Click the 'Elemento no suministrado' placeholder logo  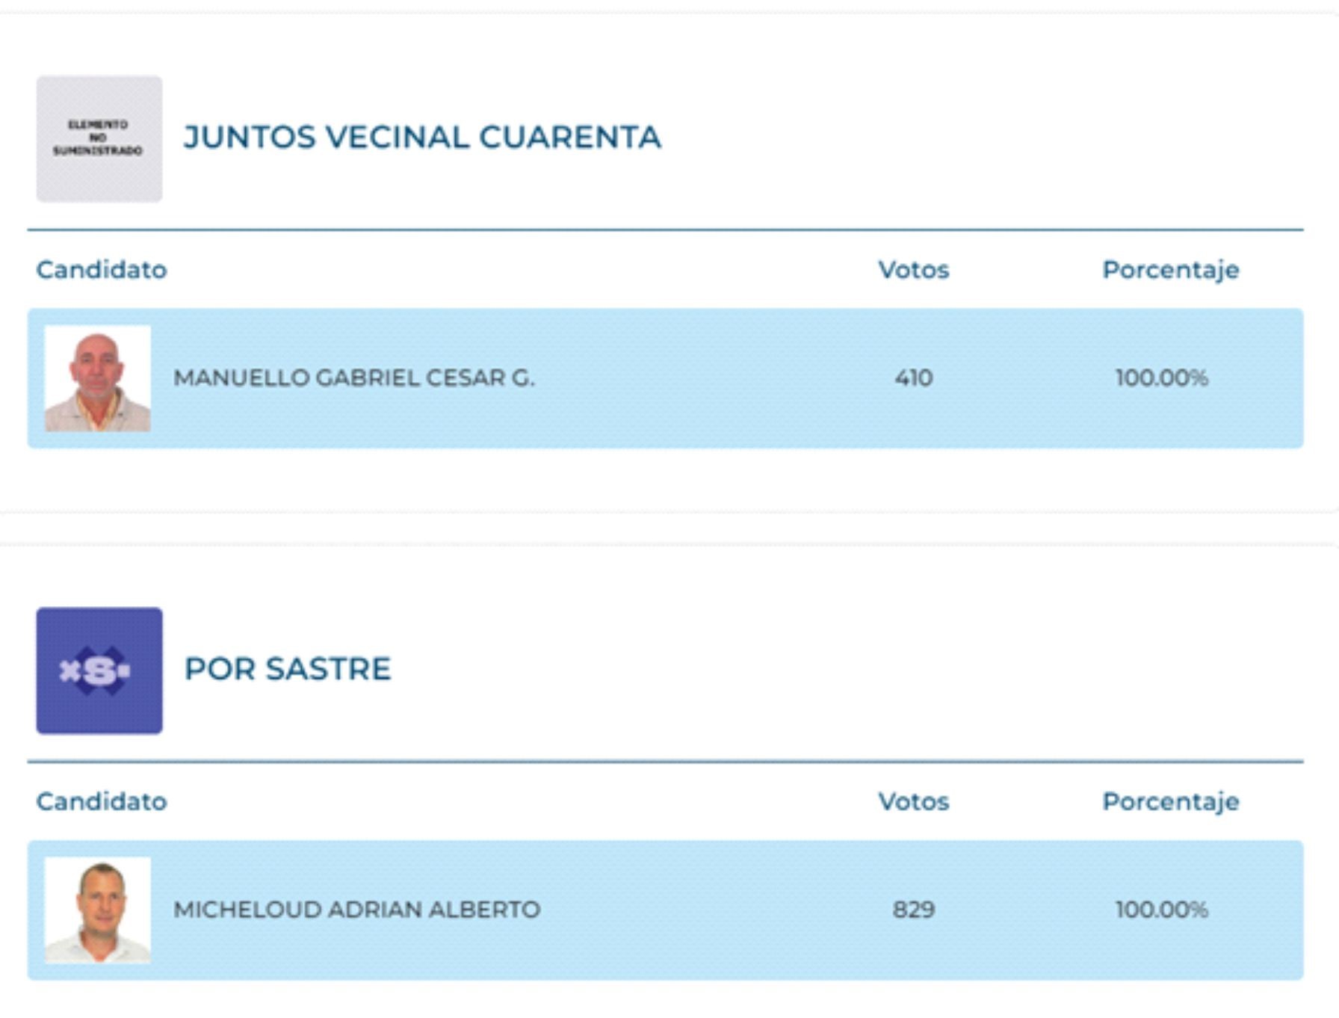point(99,138)
